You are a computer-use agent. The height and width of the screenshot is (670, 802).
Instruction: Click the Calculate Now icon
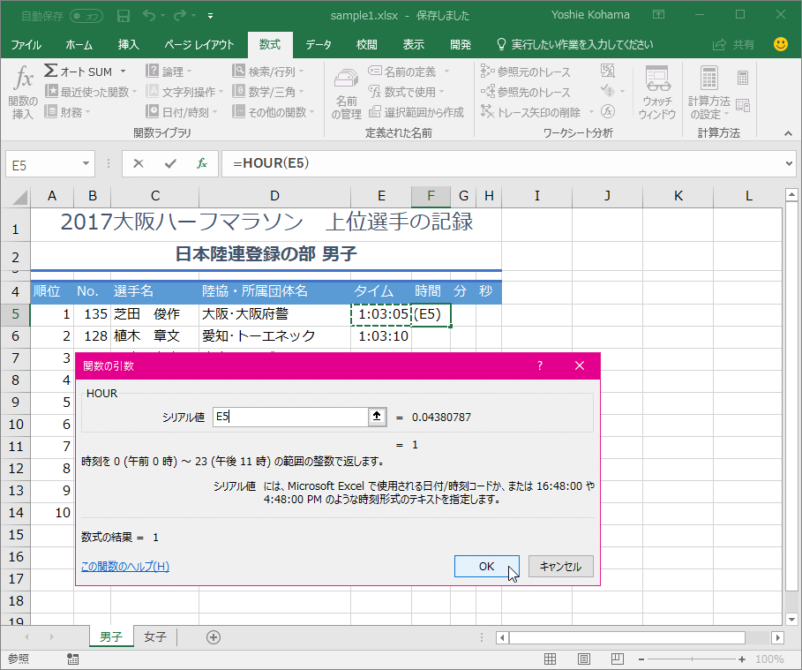point(743,78)
